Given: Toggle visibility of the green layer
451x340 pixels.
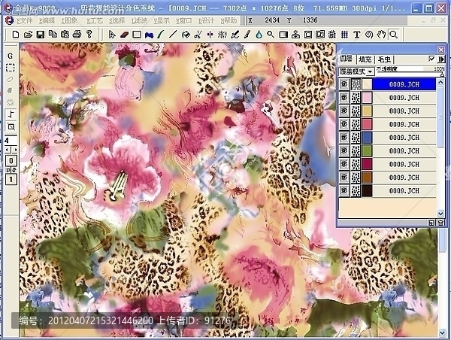Looking at the screenshot, I should pyautogui.click(x=344, y=150).
